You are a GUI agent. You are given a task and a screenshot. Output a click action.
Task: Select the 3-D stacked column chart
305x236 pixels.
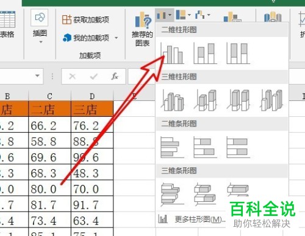pyautogui.click(x=205, y=100)
